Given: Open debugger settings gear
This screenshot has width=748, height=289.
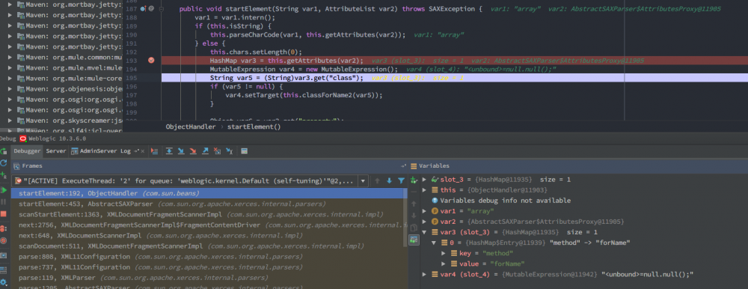Looking at the screenshot, I should (3, 282).
